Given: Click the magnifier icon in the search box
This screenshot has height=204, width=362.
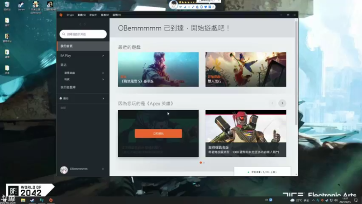Looking at the screenshot, I should [x=64, y=34].
